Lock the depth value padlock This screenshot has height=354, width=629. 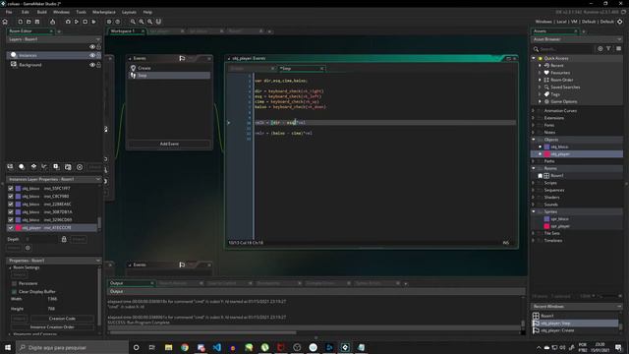(x=64, y=239)
